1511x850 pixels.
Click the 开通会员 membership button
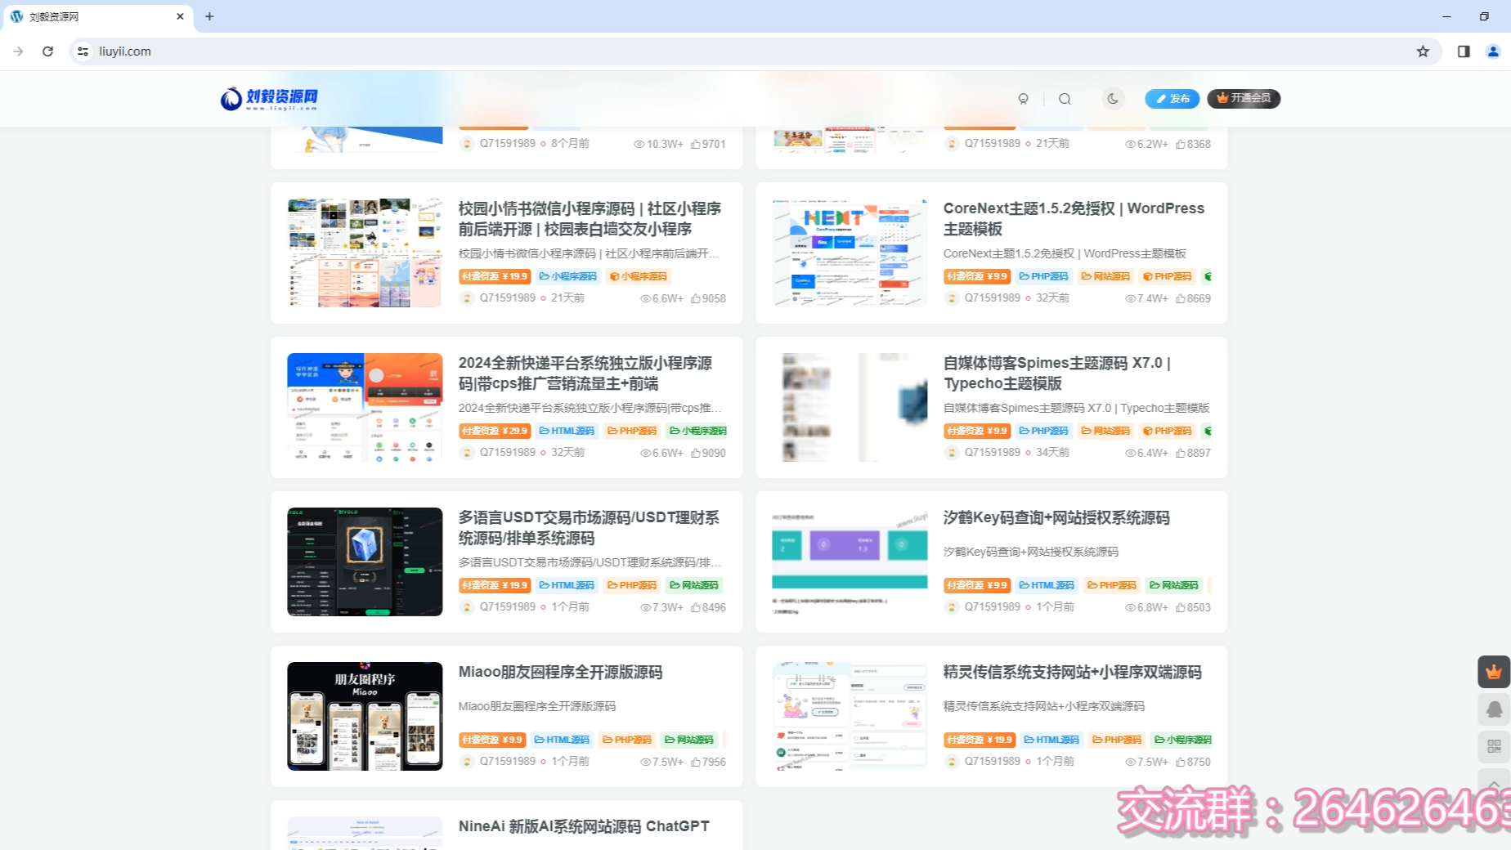pyautogui.click(x=1244, y=98)
